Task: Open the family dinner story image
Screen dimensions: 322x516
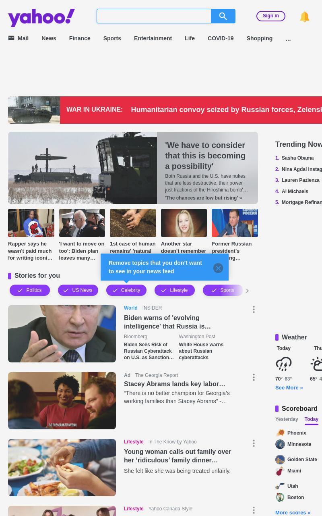Action: pyautogui.click(x=62, y=468)
